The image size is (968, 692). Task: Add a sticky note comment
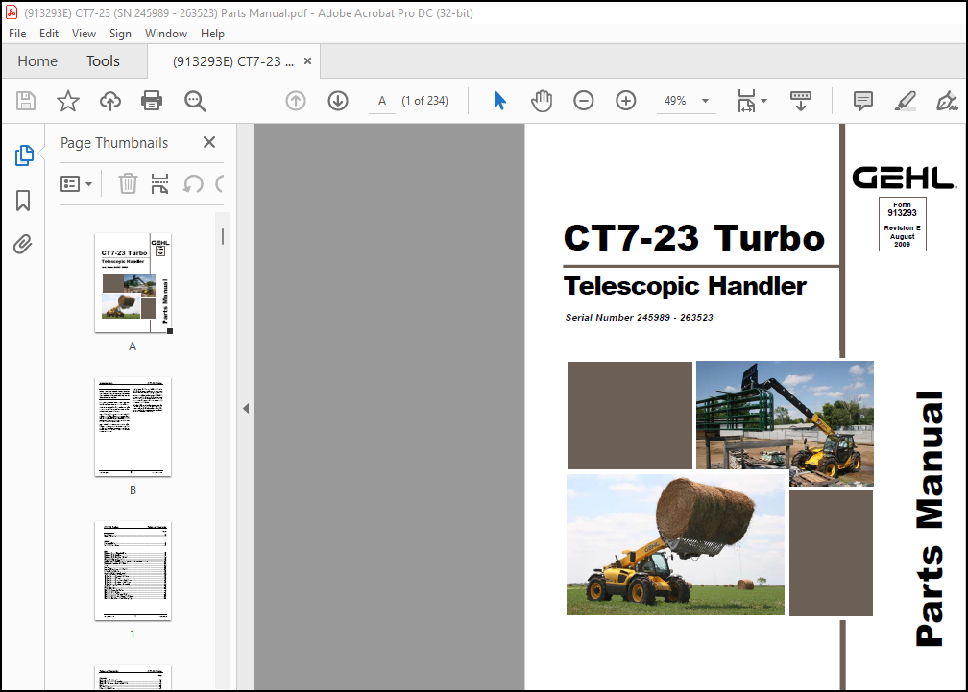click(x=863, y=101)
